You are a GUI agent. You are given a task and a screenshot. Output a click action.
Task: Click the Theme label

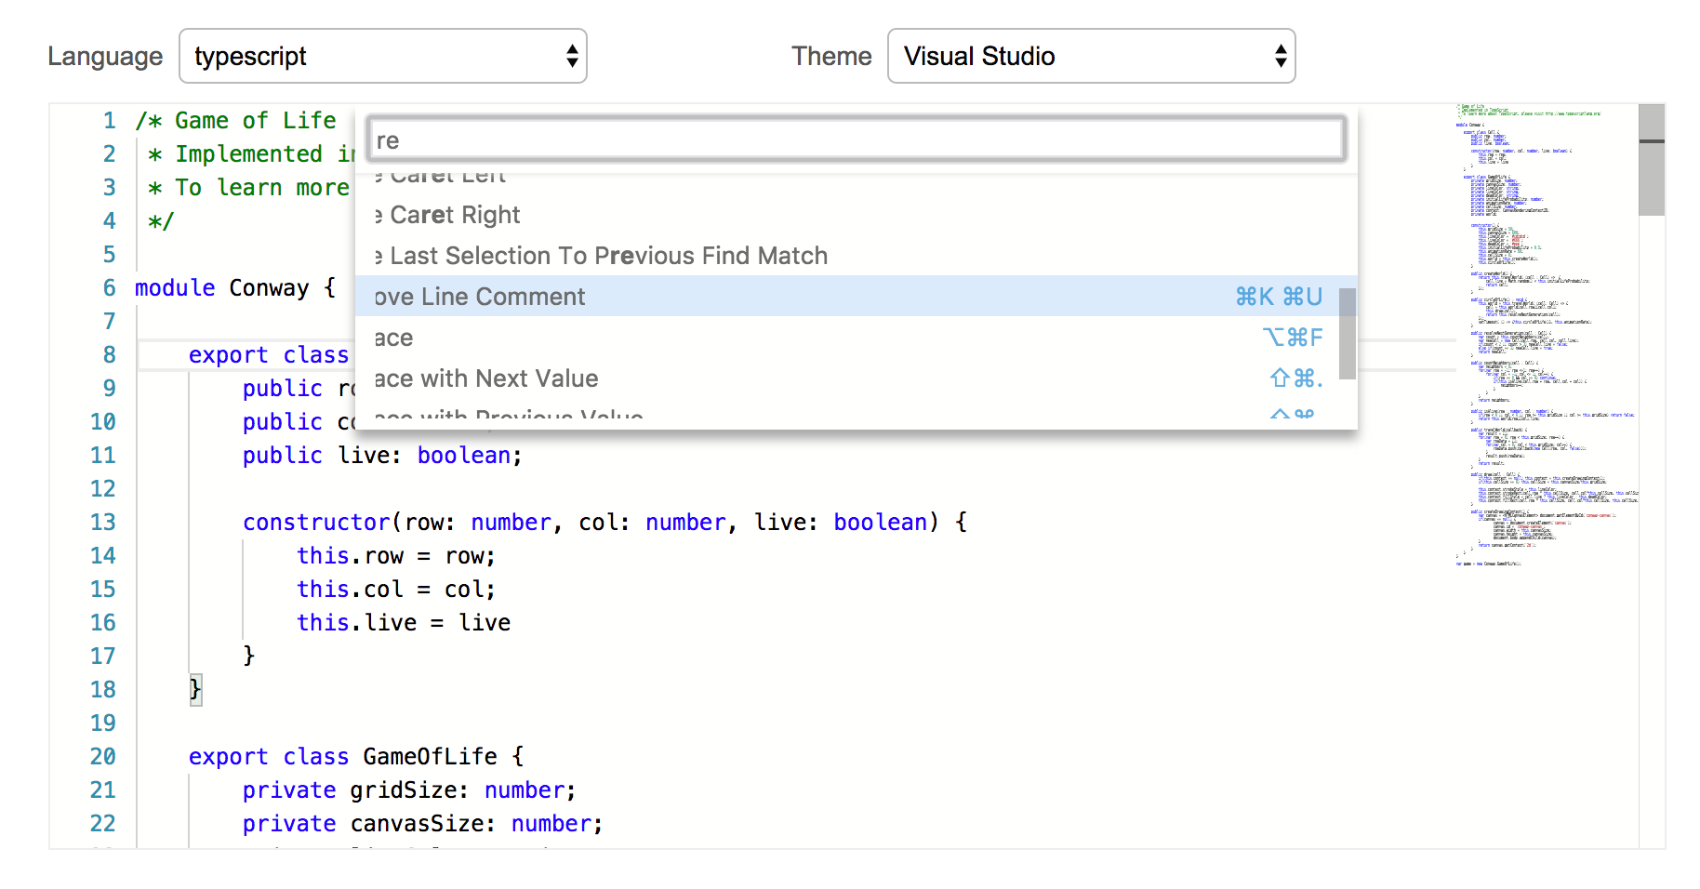[831, 57]
